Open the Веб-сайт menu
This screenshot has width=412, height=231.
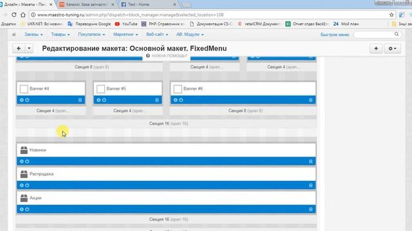tap(157, 34)
